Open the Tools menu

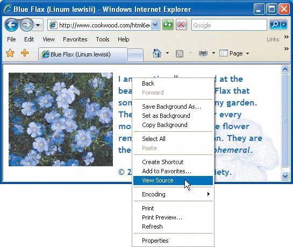(103, 39)
